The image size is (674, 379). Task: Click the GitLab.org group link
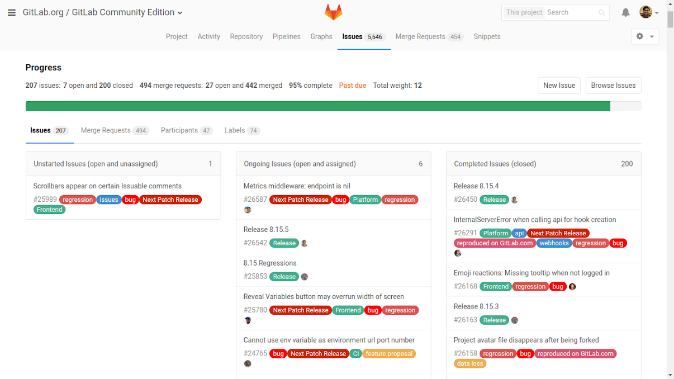(x=43, y=12)
